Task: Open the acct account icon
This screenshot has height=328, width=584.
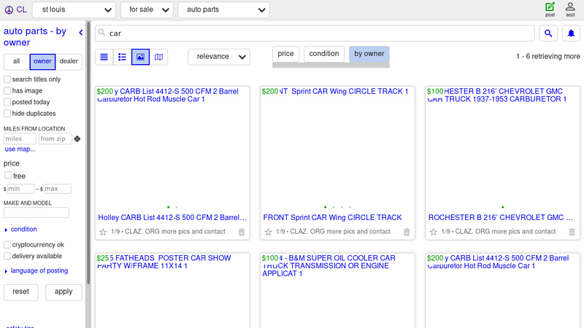Action: click(570, 9)
